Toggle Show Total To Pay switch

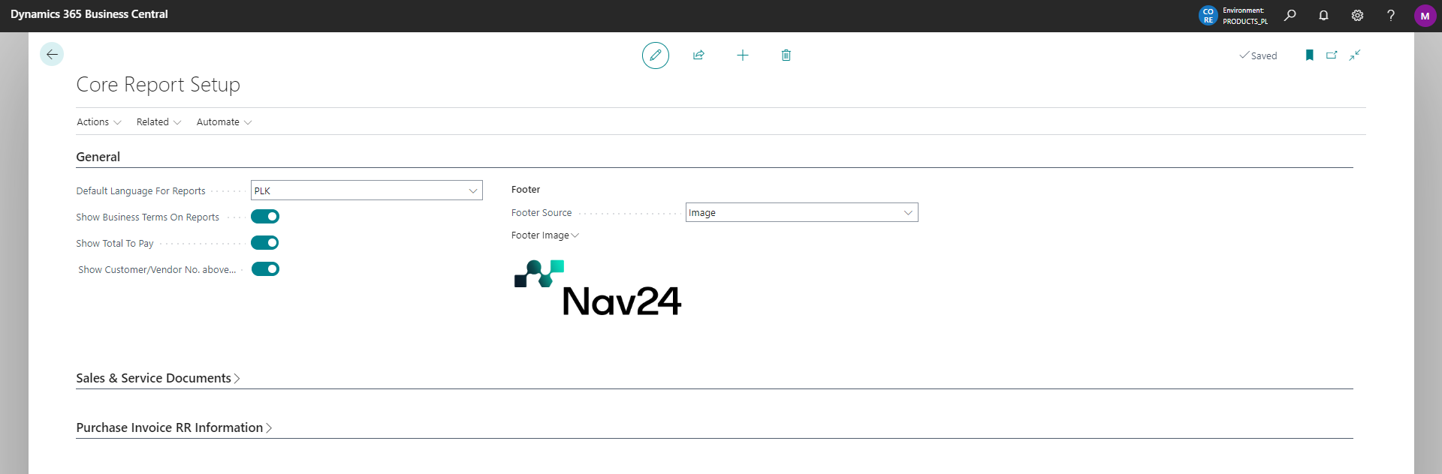[x=265, y=243]
